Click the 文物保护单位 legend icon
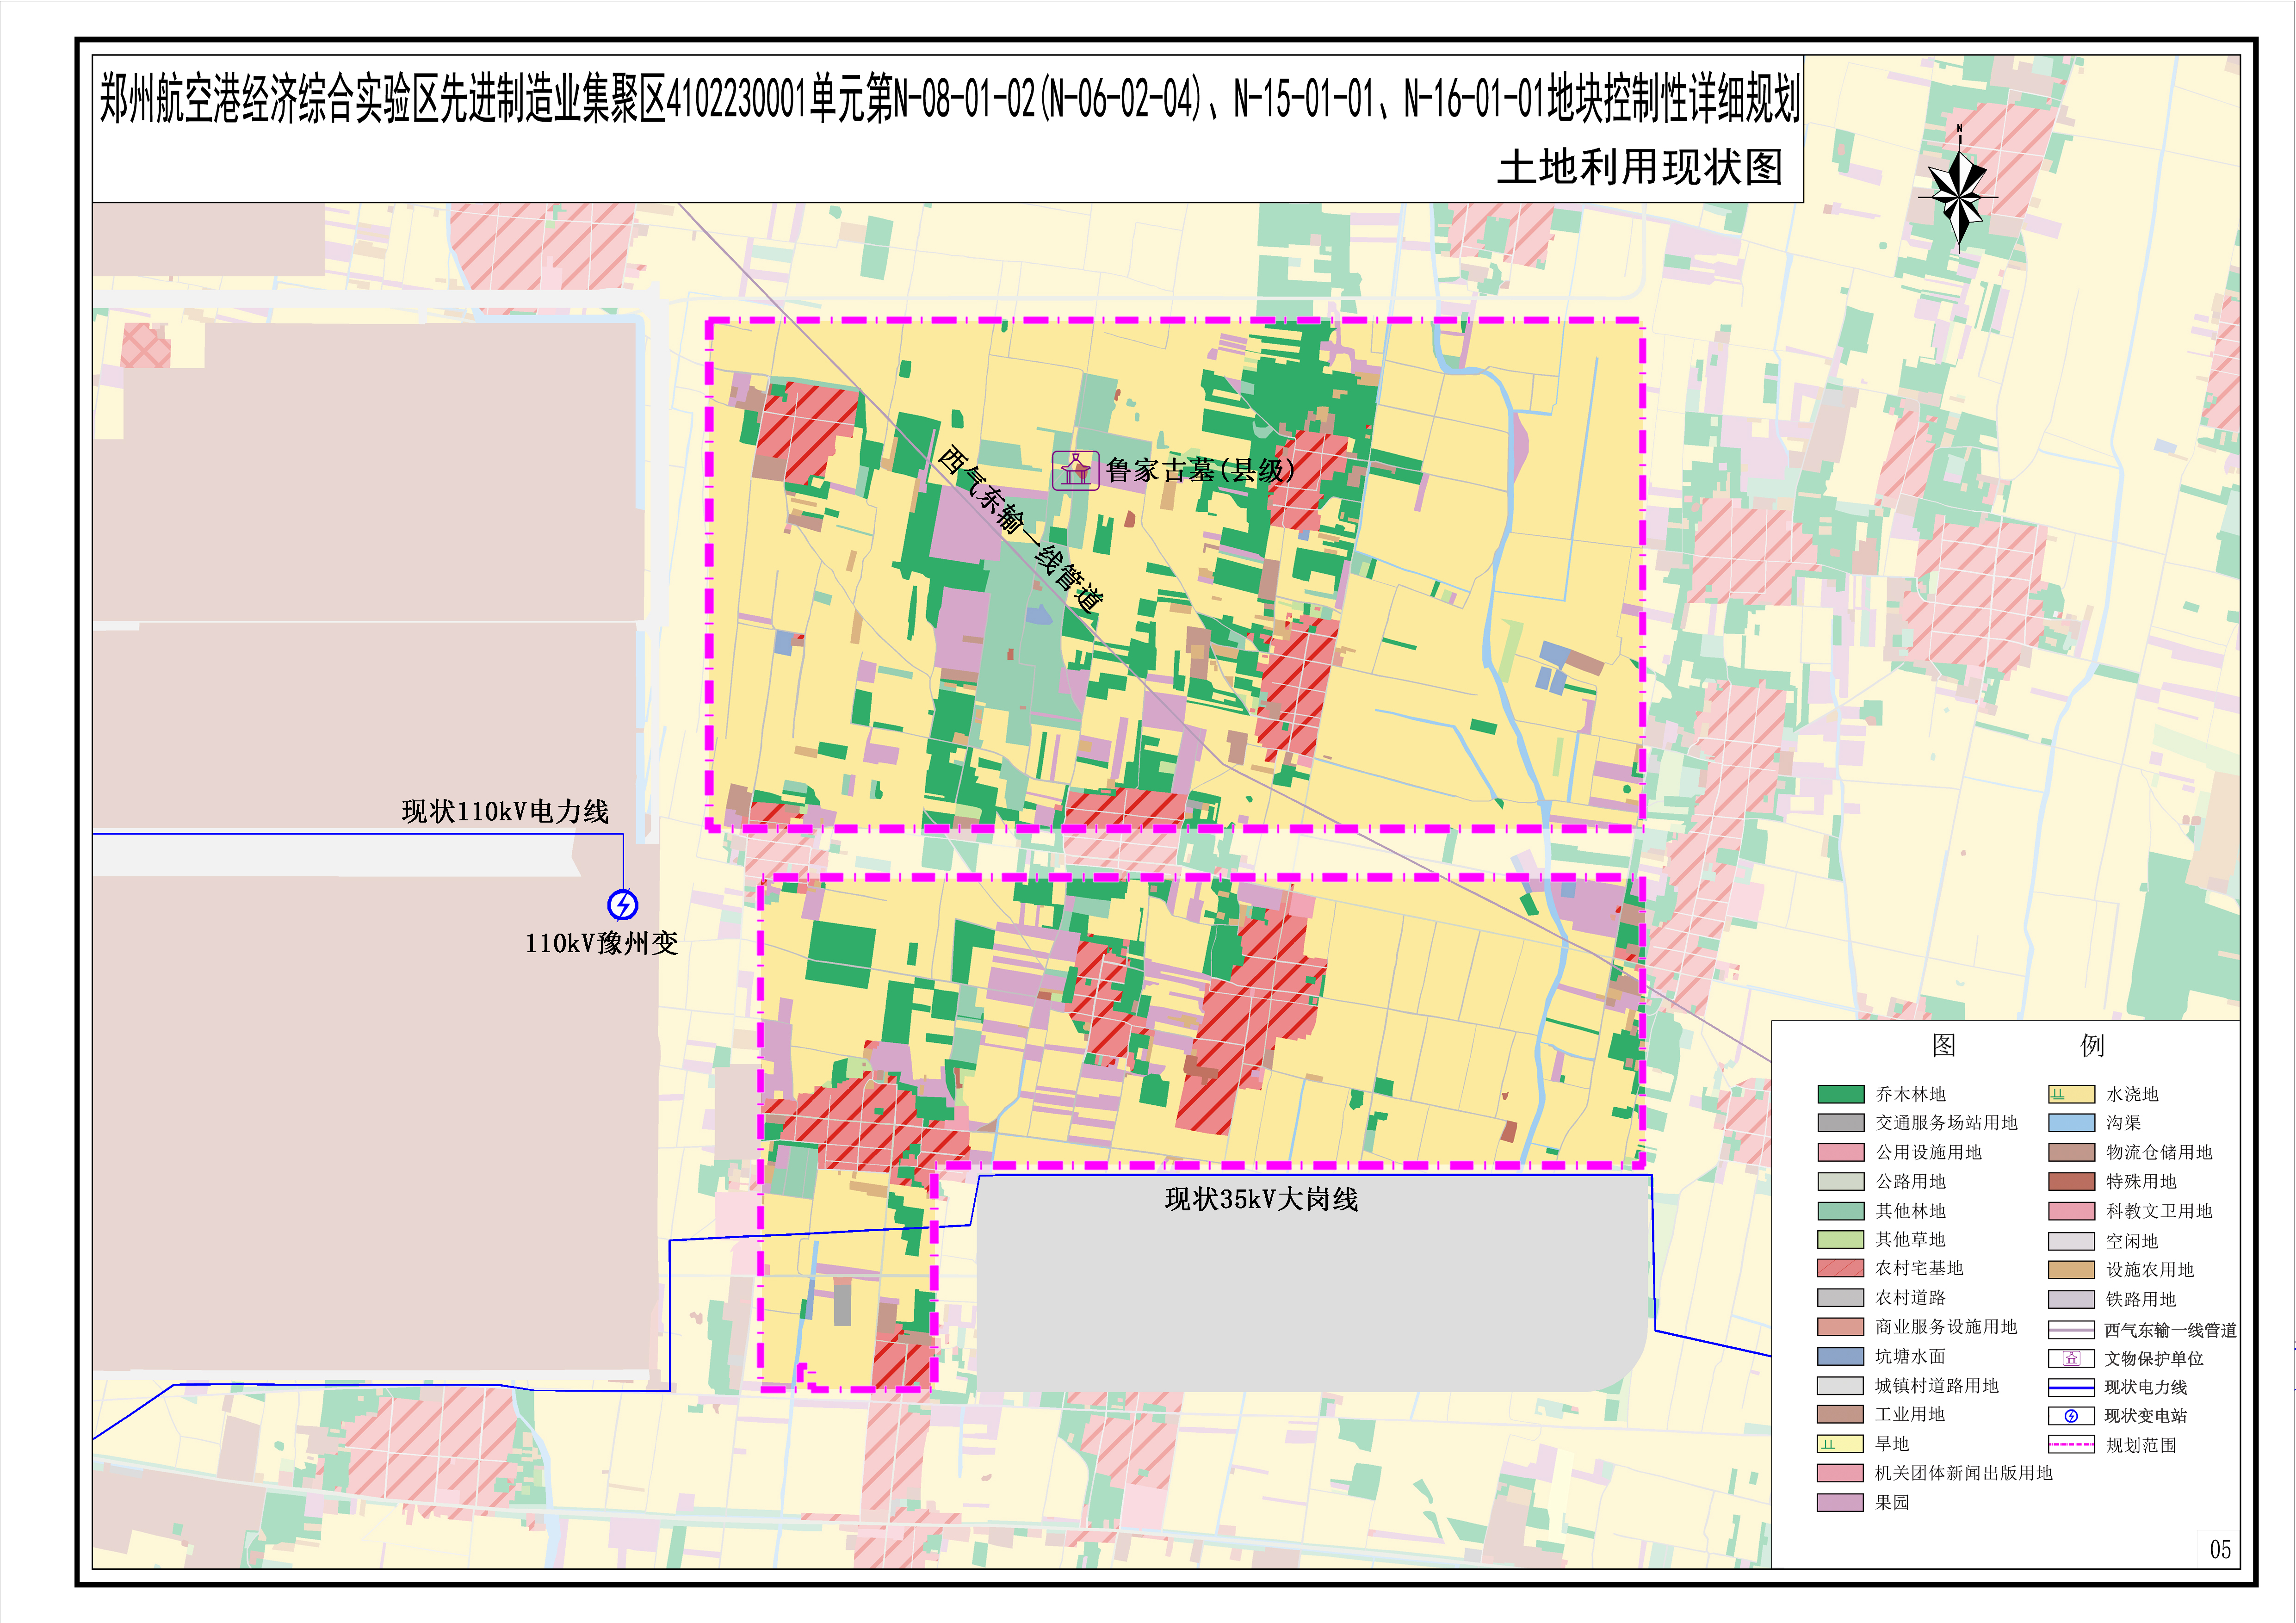 [2071, 1358]
